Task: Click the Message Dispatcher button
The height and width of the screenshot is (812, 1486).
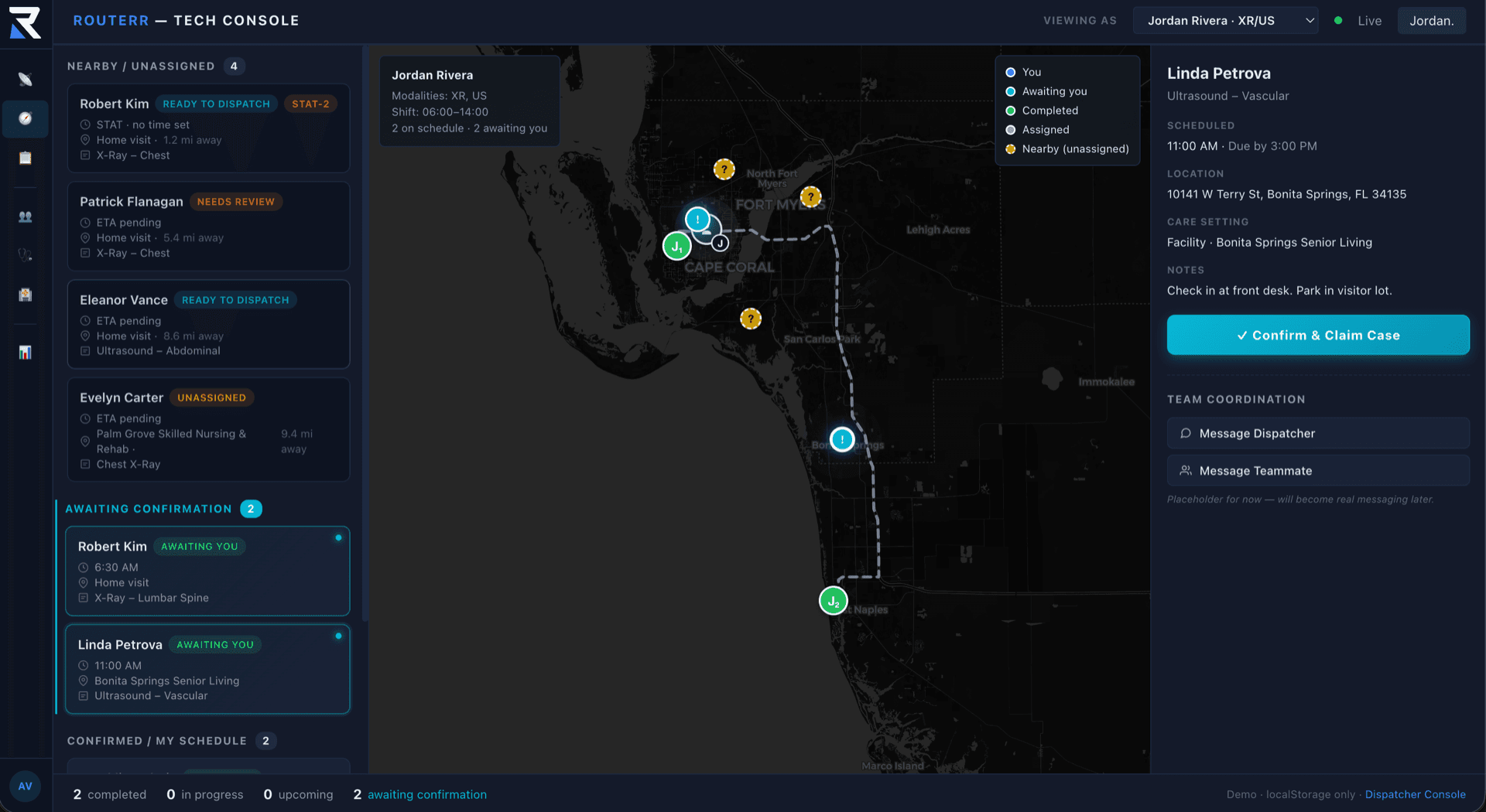Action: [x=1317, y=433]
